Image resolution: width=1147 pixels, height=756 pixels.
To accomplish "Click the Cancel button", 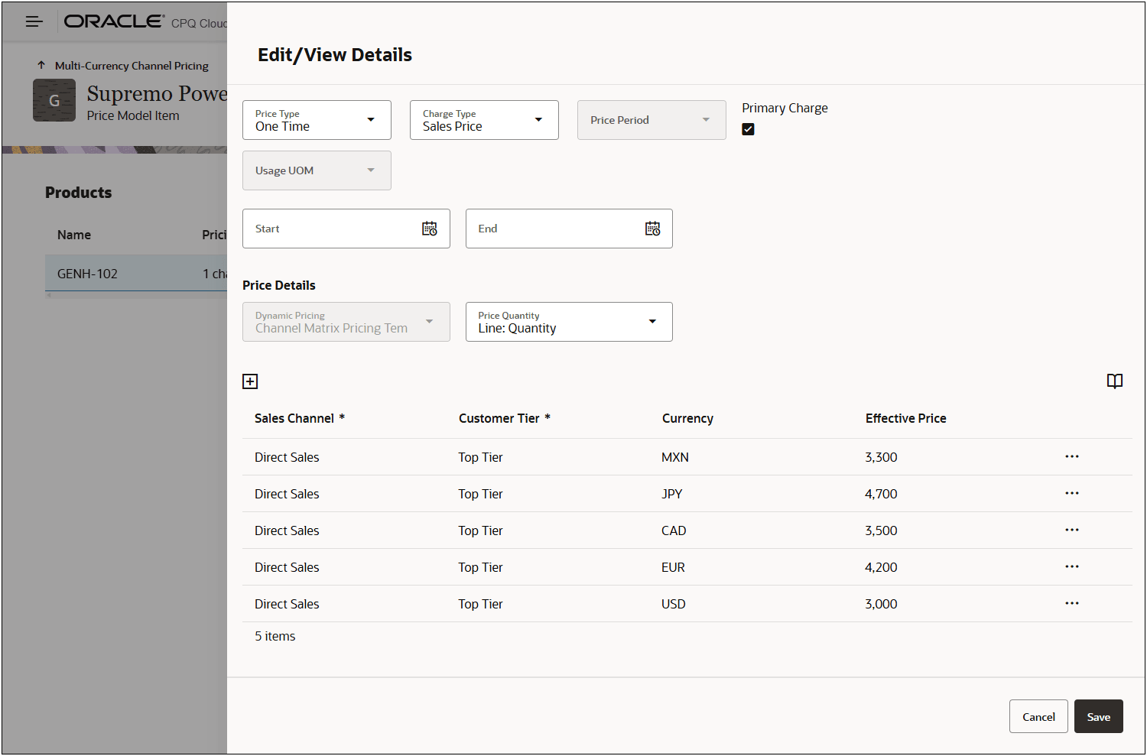I will [1038, 716].
